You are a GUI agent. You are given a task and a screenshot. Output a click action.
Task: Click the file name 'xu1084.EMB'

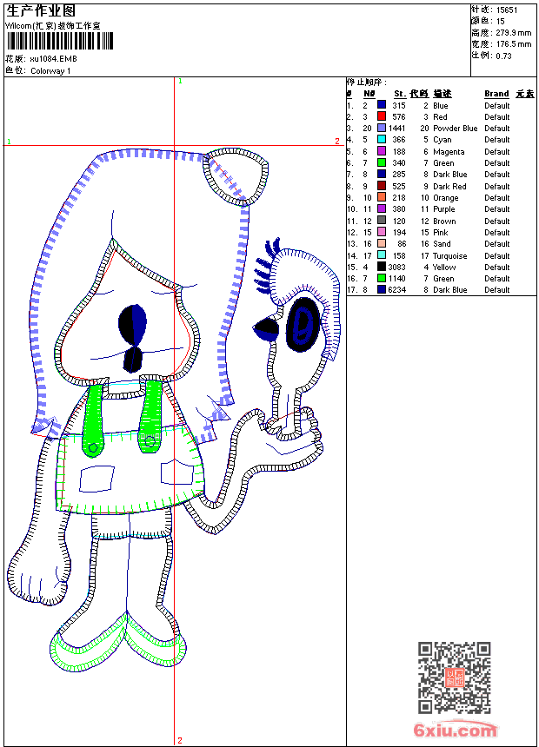point(53,59)
